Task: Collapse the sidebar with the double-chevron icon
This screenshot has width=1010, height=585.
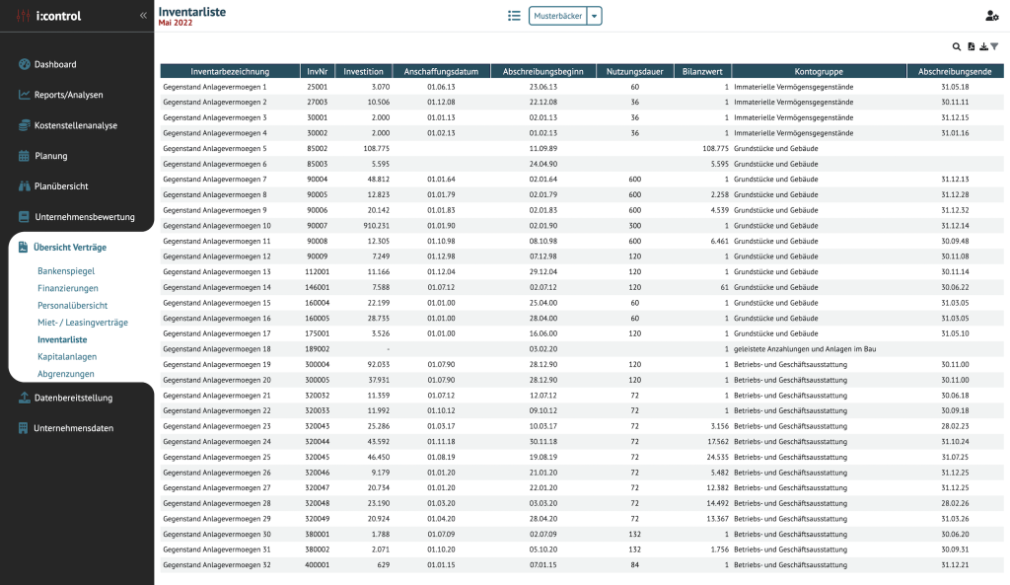Action: tap(143, 16)
